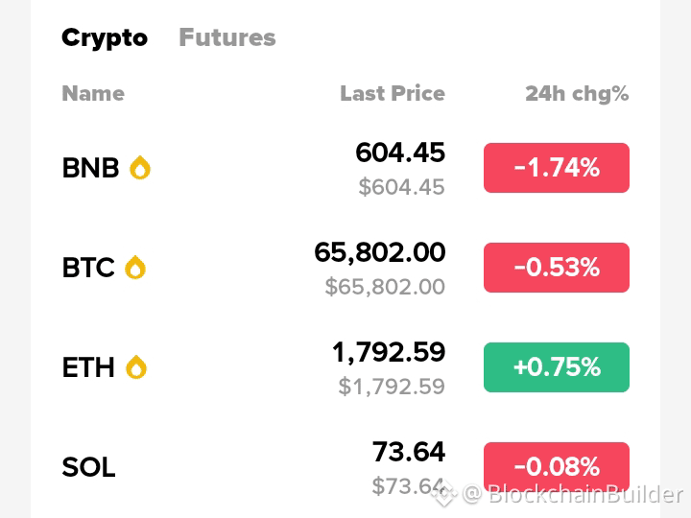
Task: Open the BTC coin row
Action: click(x=345, y=268)
